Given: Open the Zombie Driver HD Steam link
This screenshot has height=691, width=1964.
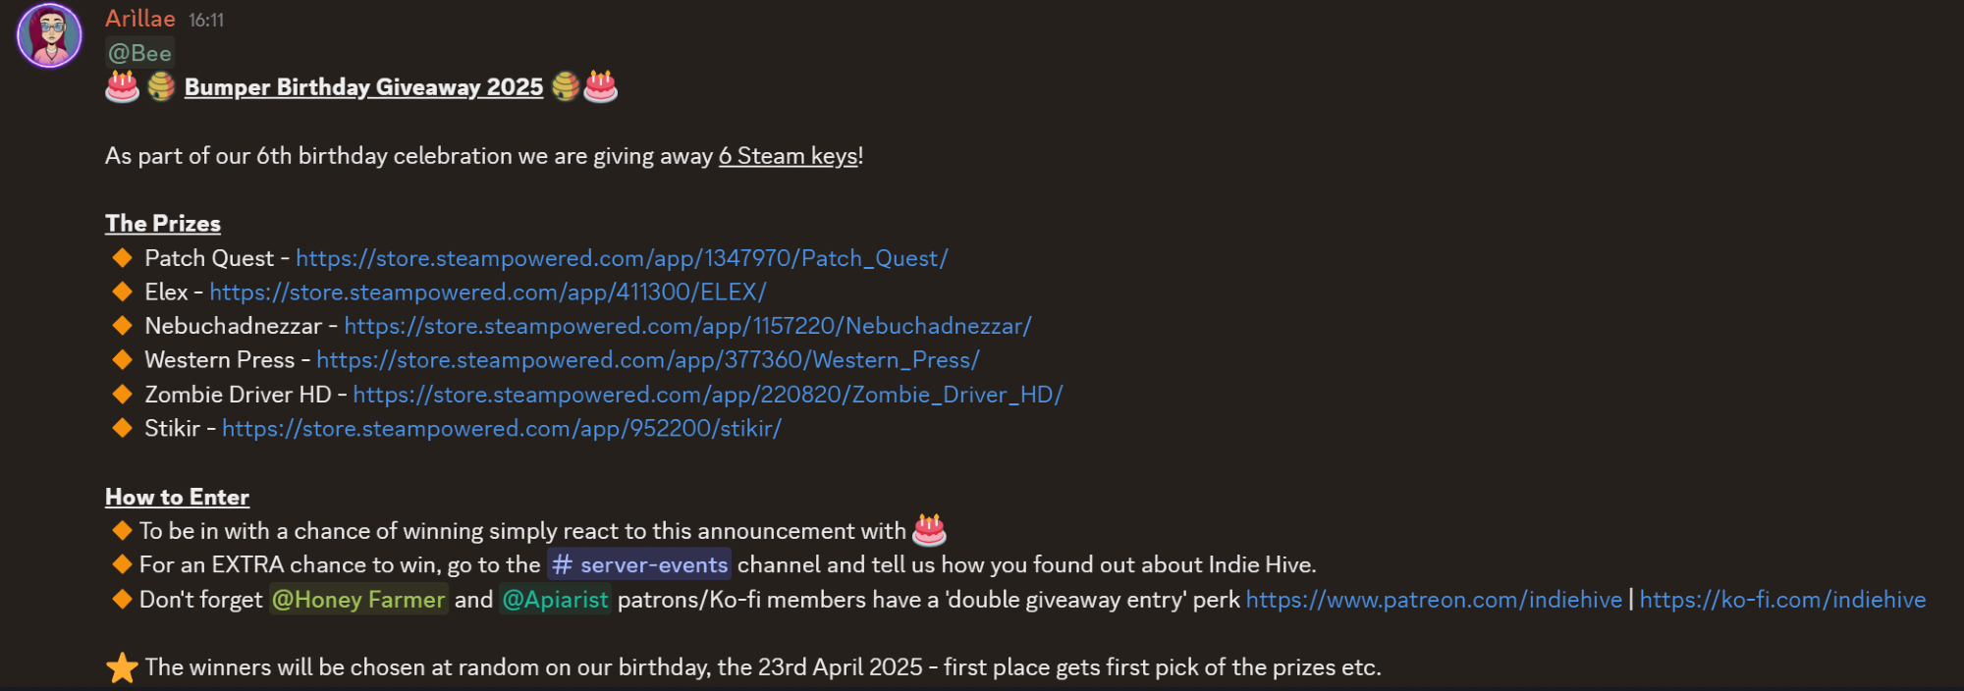Looking at the screenshot, I should [707, 395].
